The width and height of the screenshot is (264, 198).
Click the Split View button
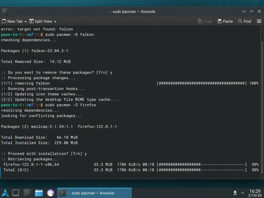coord(41,21)
